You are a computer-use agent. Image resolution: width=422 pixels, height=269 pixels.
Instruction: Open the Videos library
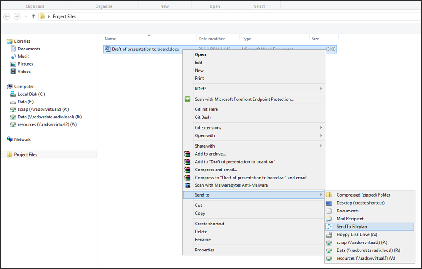(x=24, y=72)
